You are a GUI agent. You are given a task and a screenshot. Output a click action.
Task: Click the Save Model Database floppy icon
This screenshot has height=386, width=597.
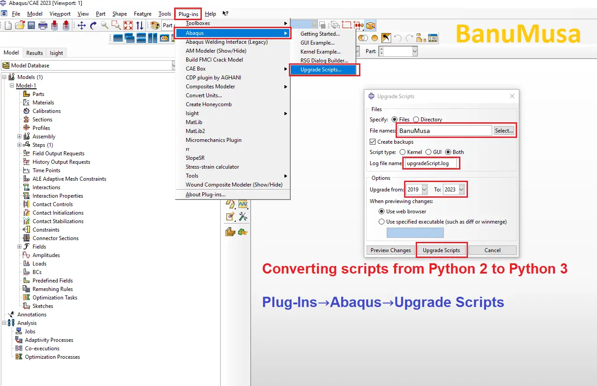31,25
